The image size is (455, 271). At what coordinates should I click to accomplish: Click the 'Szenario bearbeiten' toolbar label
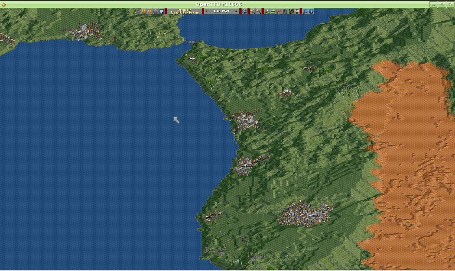pos(184,13)
